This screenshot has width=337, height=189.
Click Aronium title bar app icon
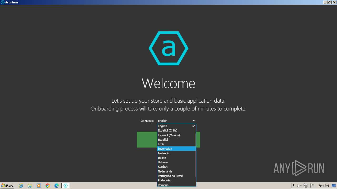(x=3, y=2)
